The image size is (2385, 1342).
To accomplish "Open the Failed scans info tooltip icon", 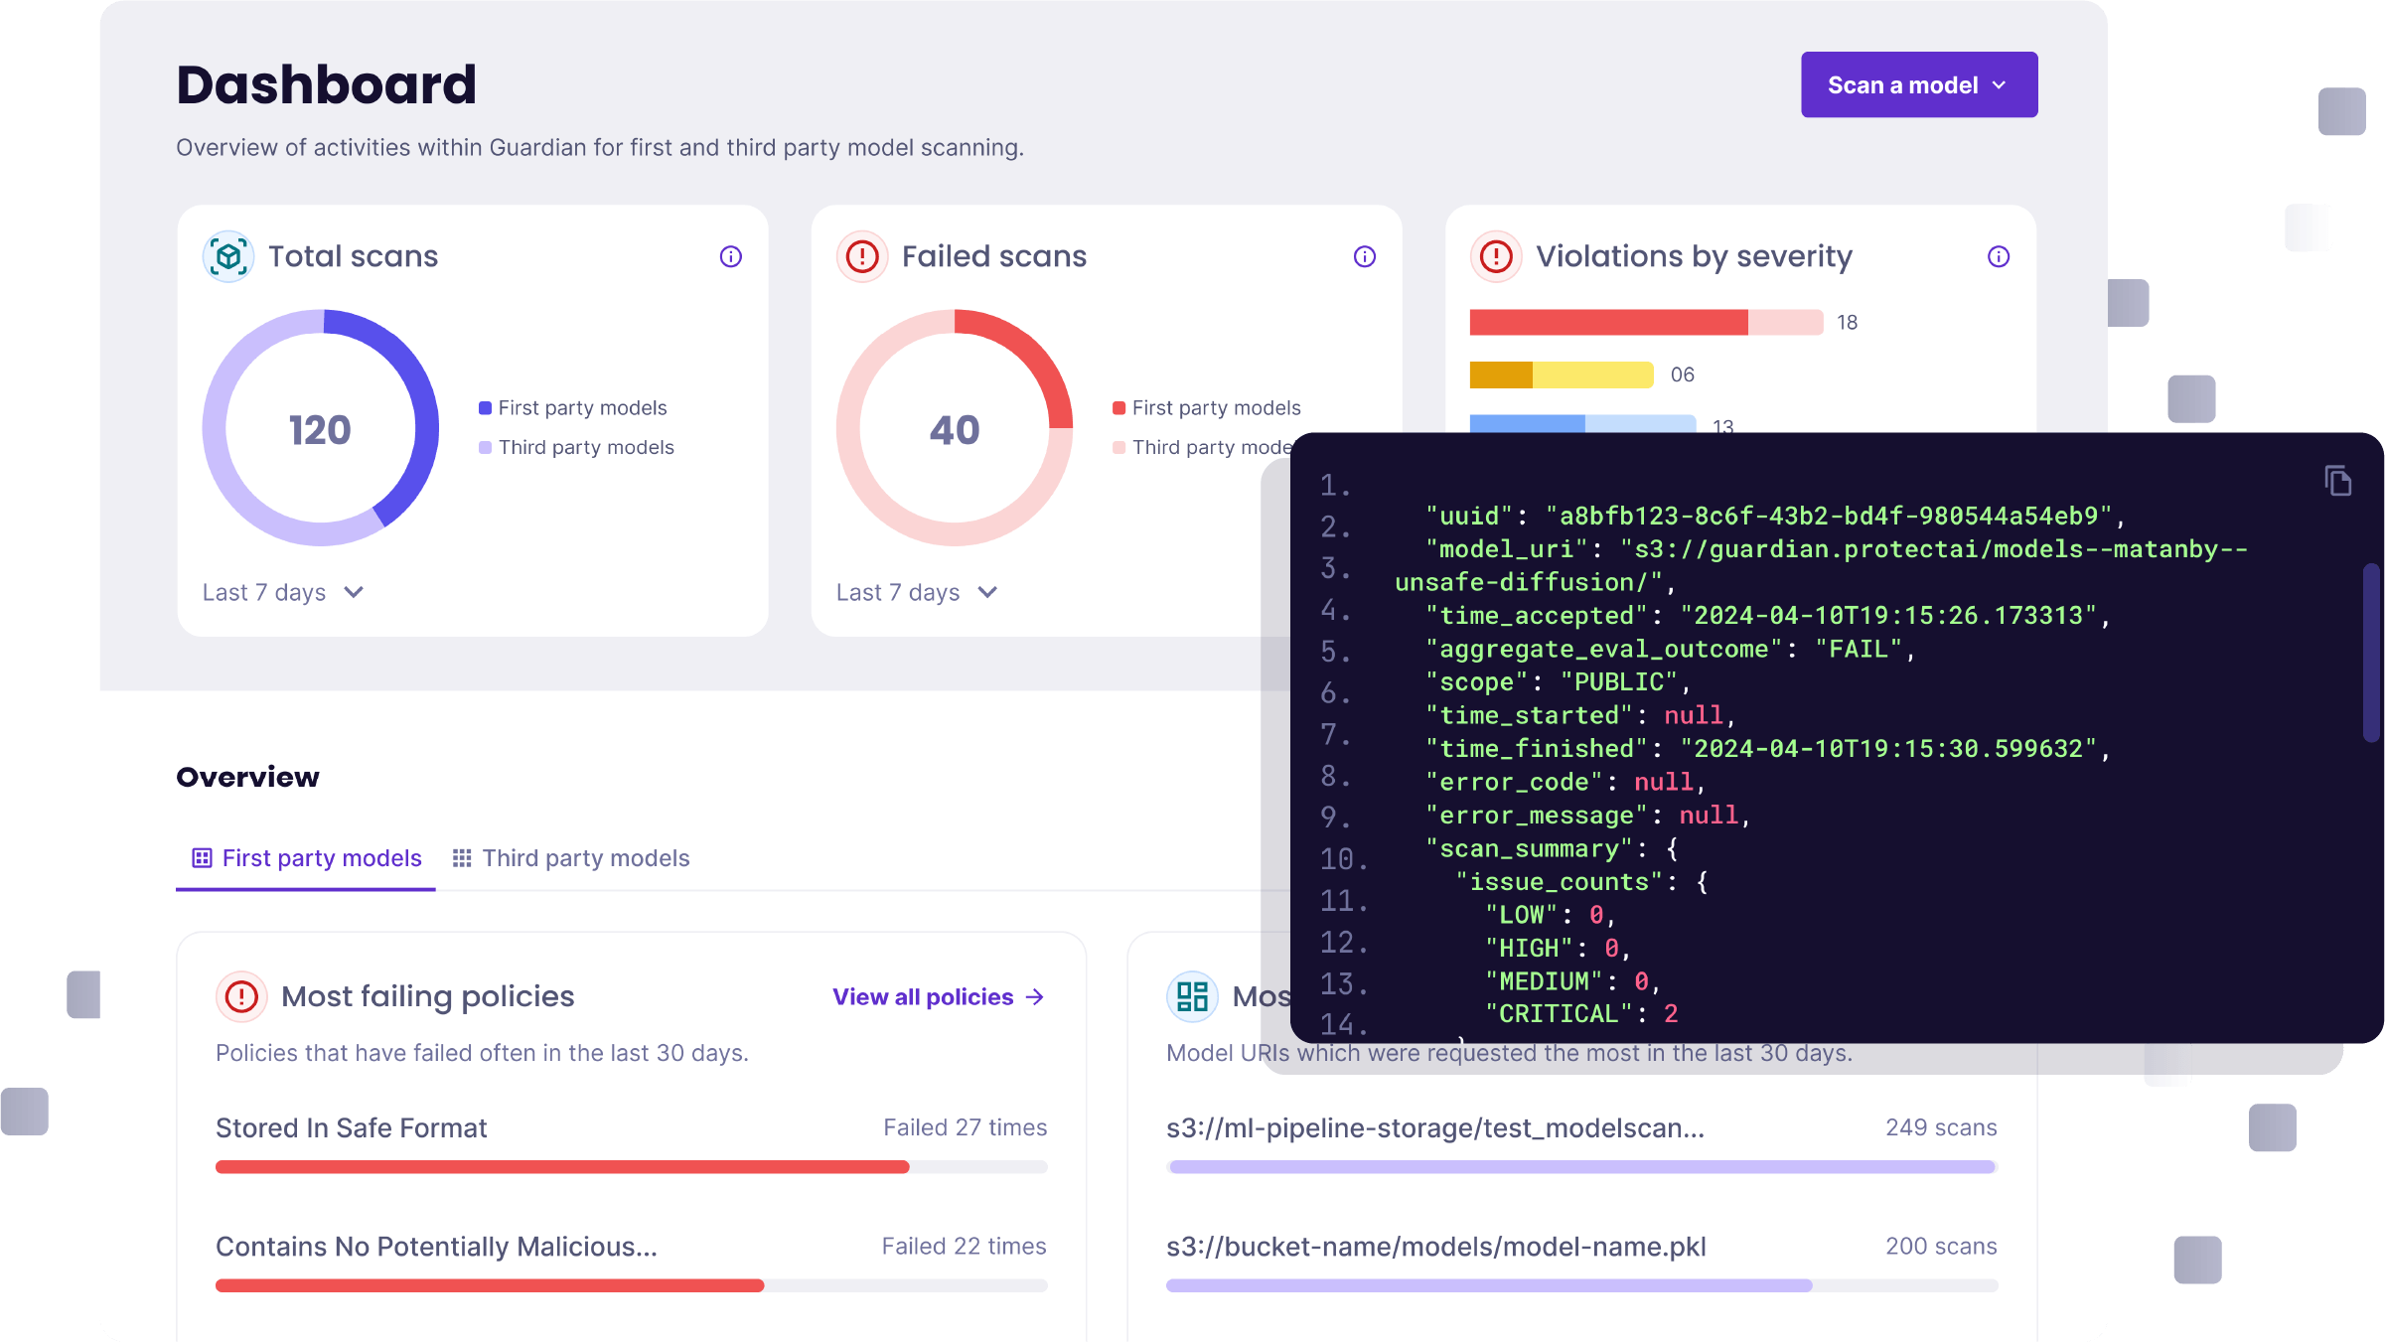I will tap(1364, 256).
